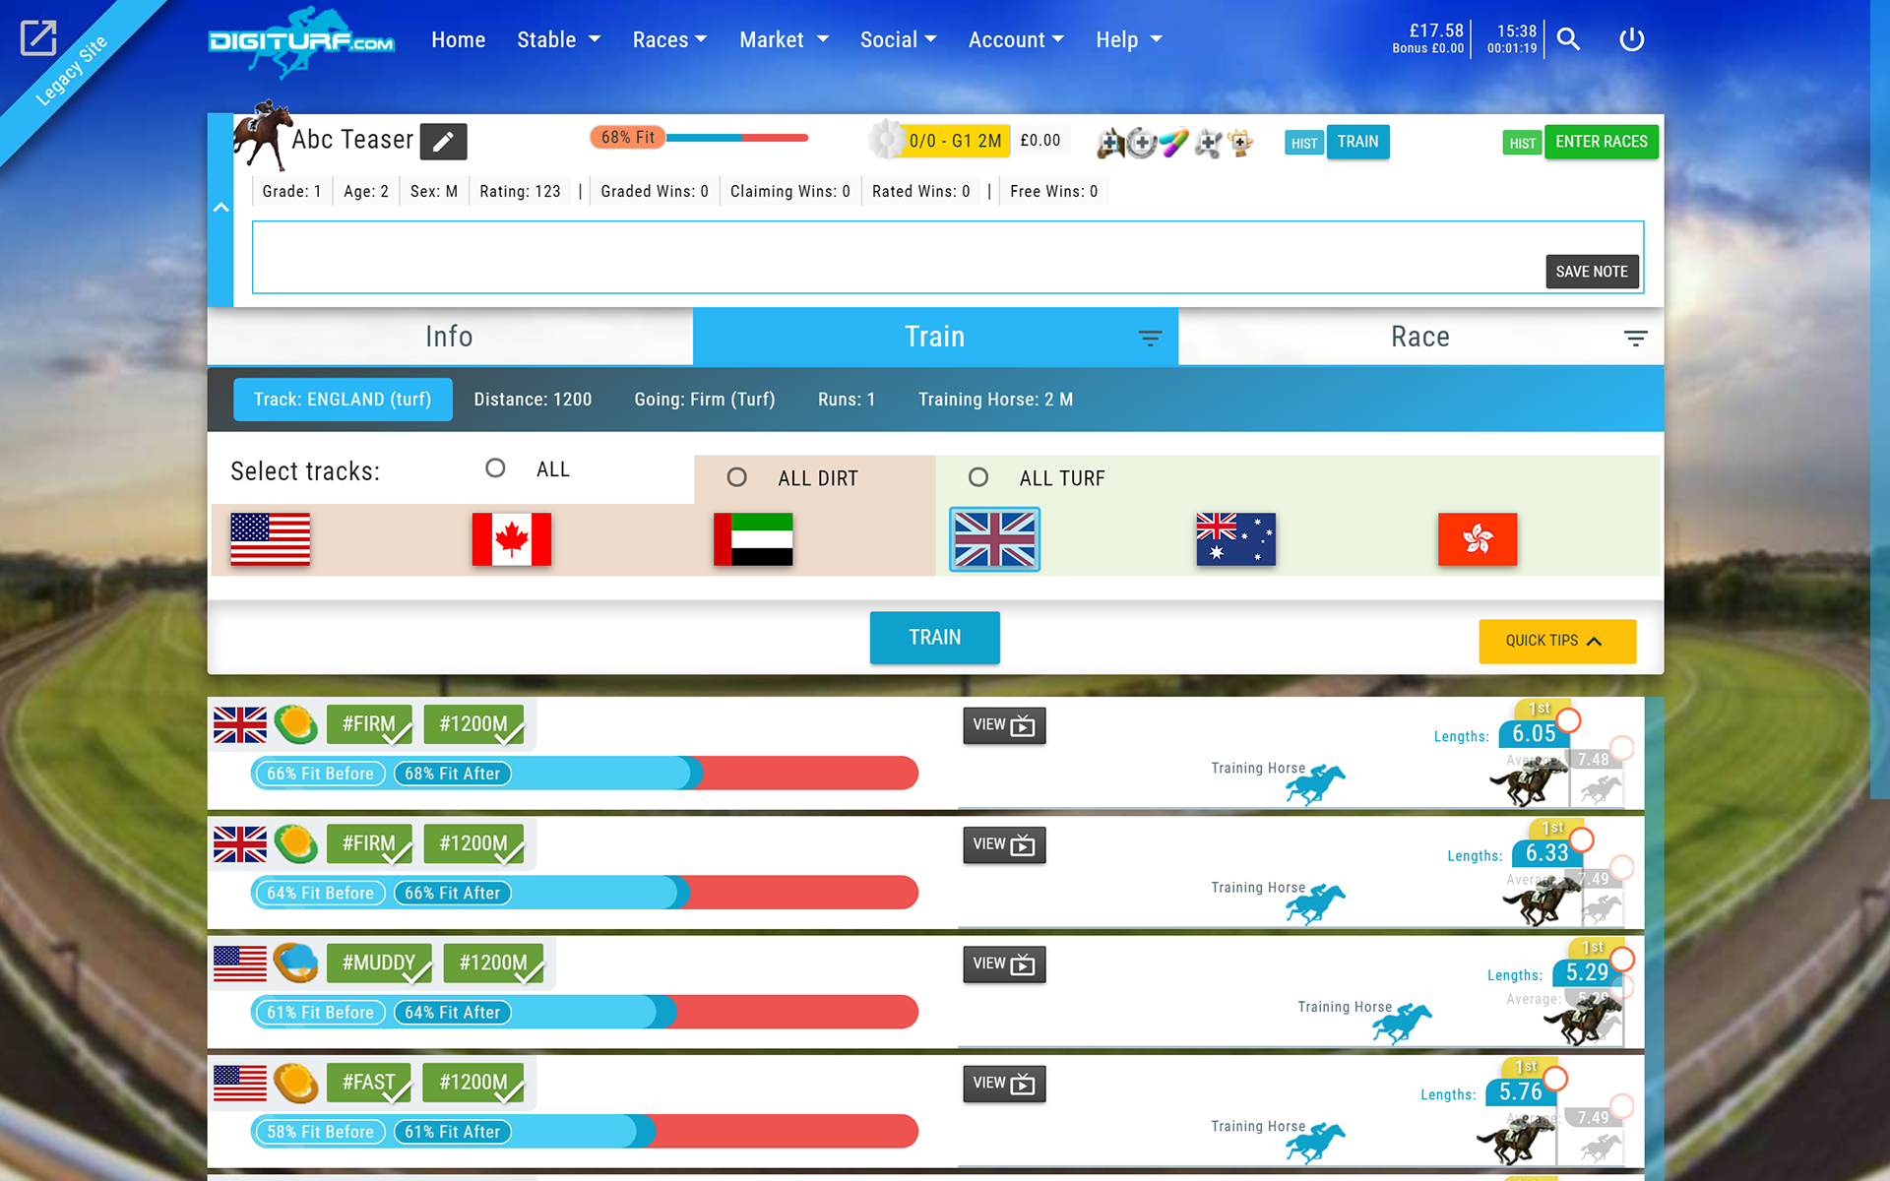Click the stirrup tack add icon
The image size is (1890, 1181).
click(x=1208, y=143)
